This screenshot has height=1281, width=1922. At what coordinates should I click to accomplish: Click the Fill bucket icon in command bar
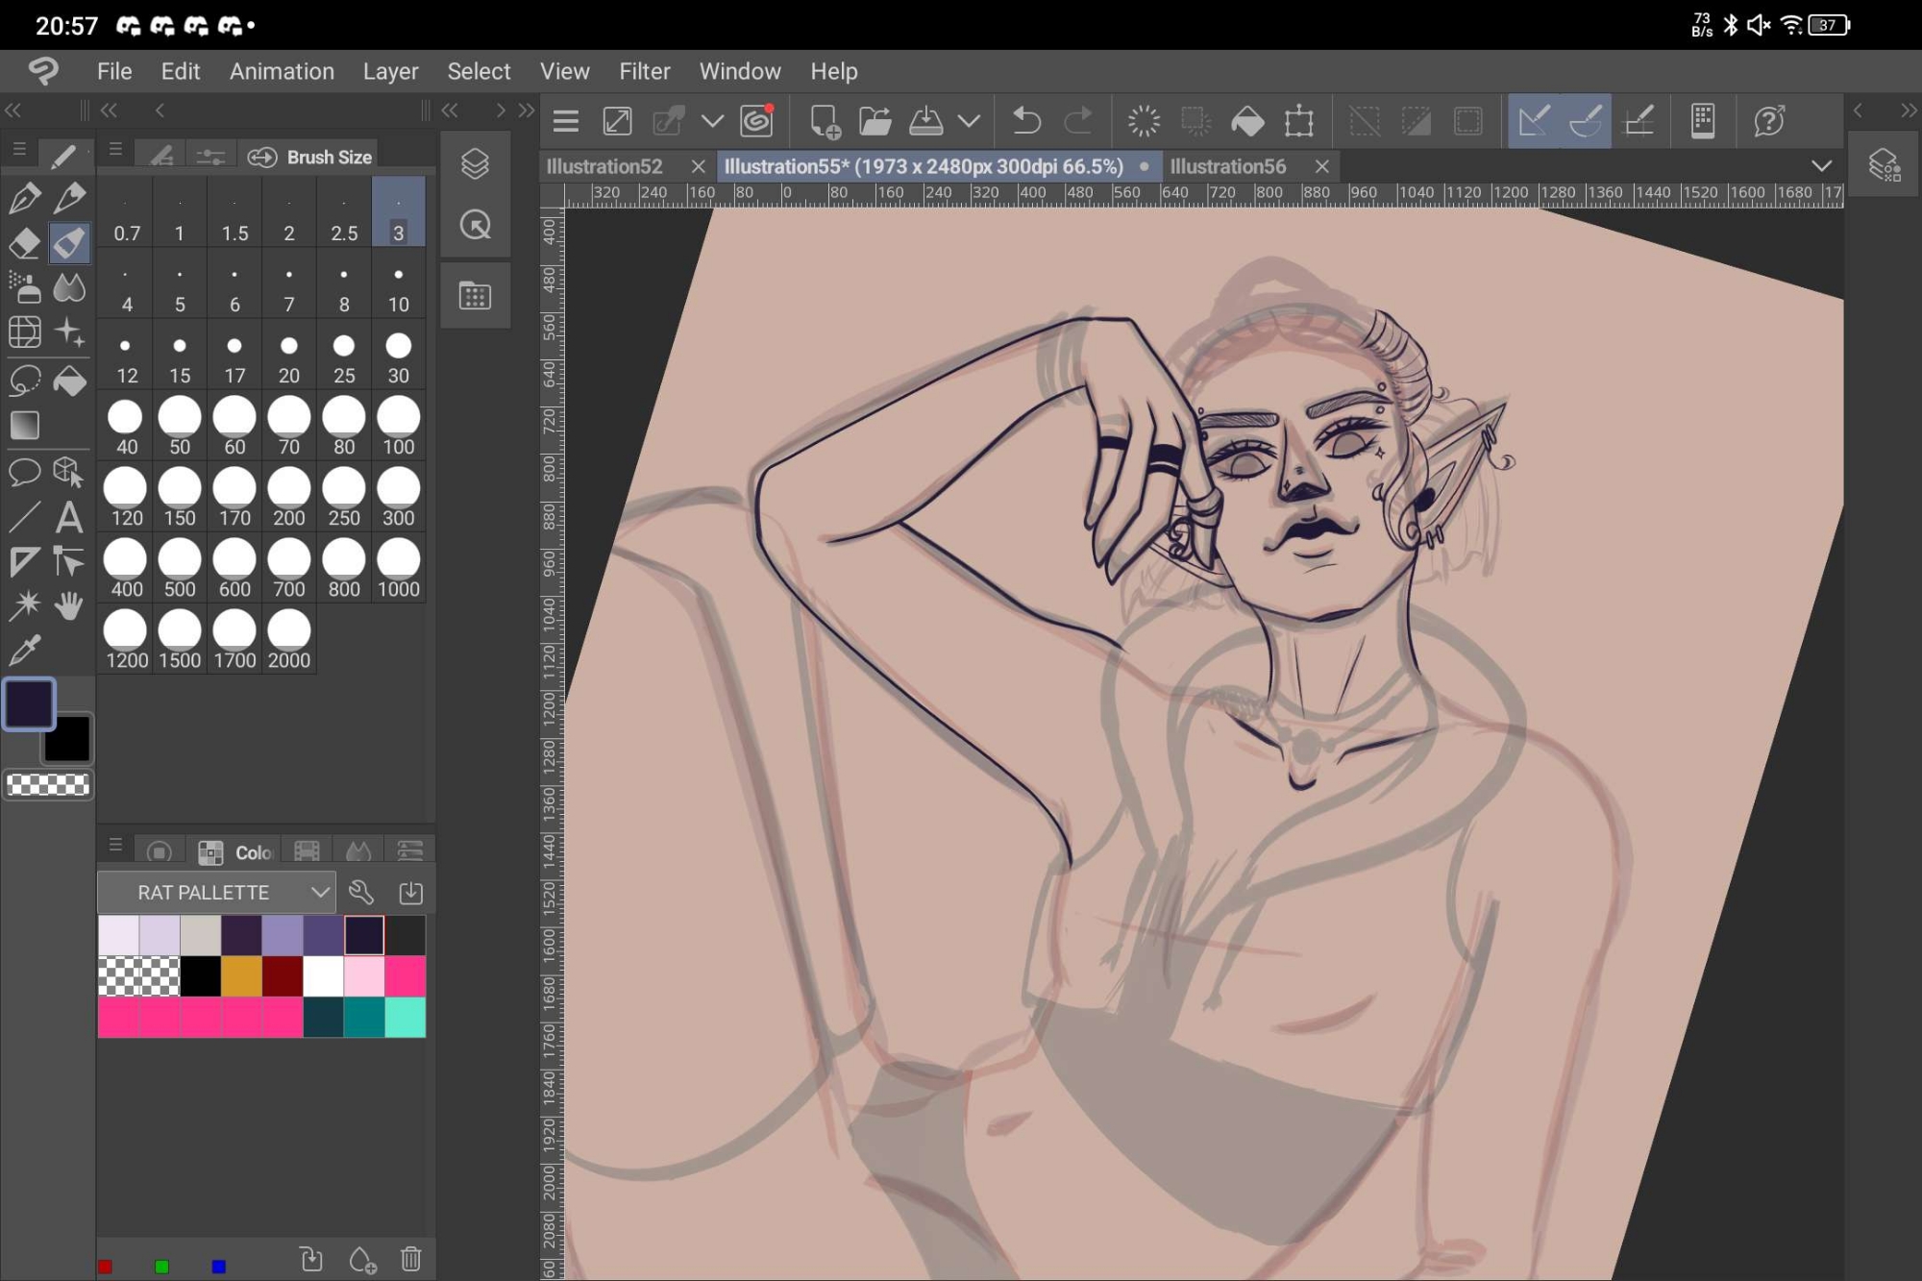coord(1247,121)
